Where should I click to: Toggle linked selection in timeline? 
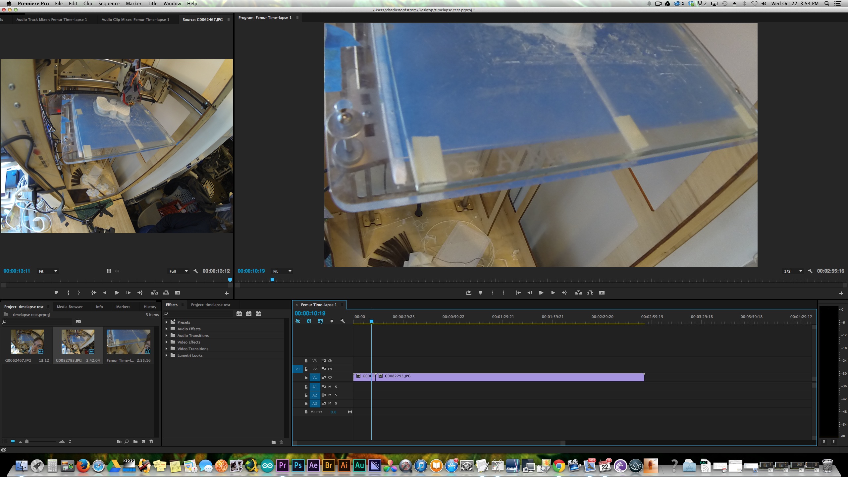pos(320,321)
